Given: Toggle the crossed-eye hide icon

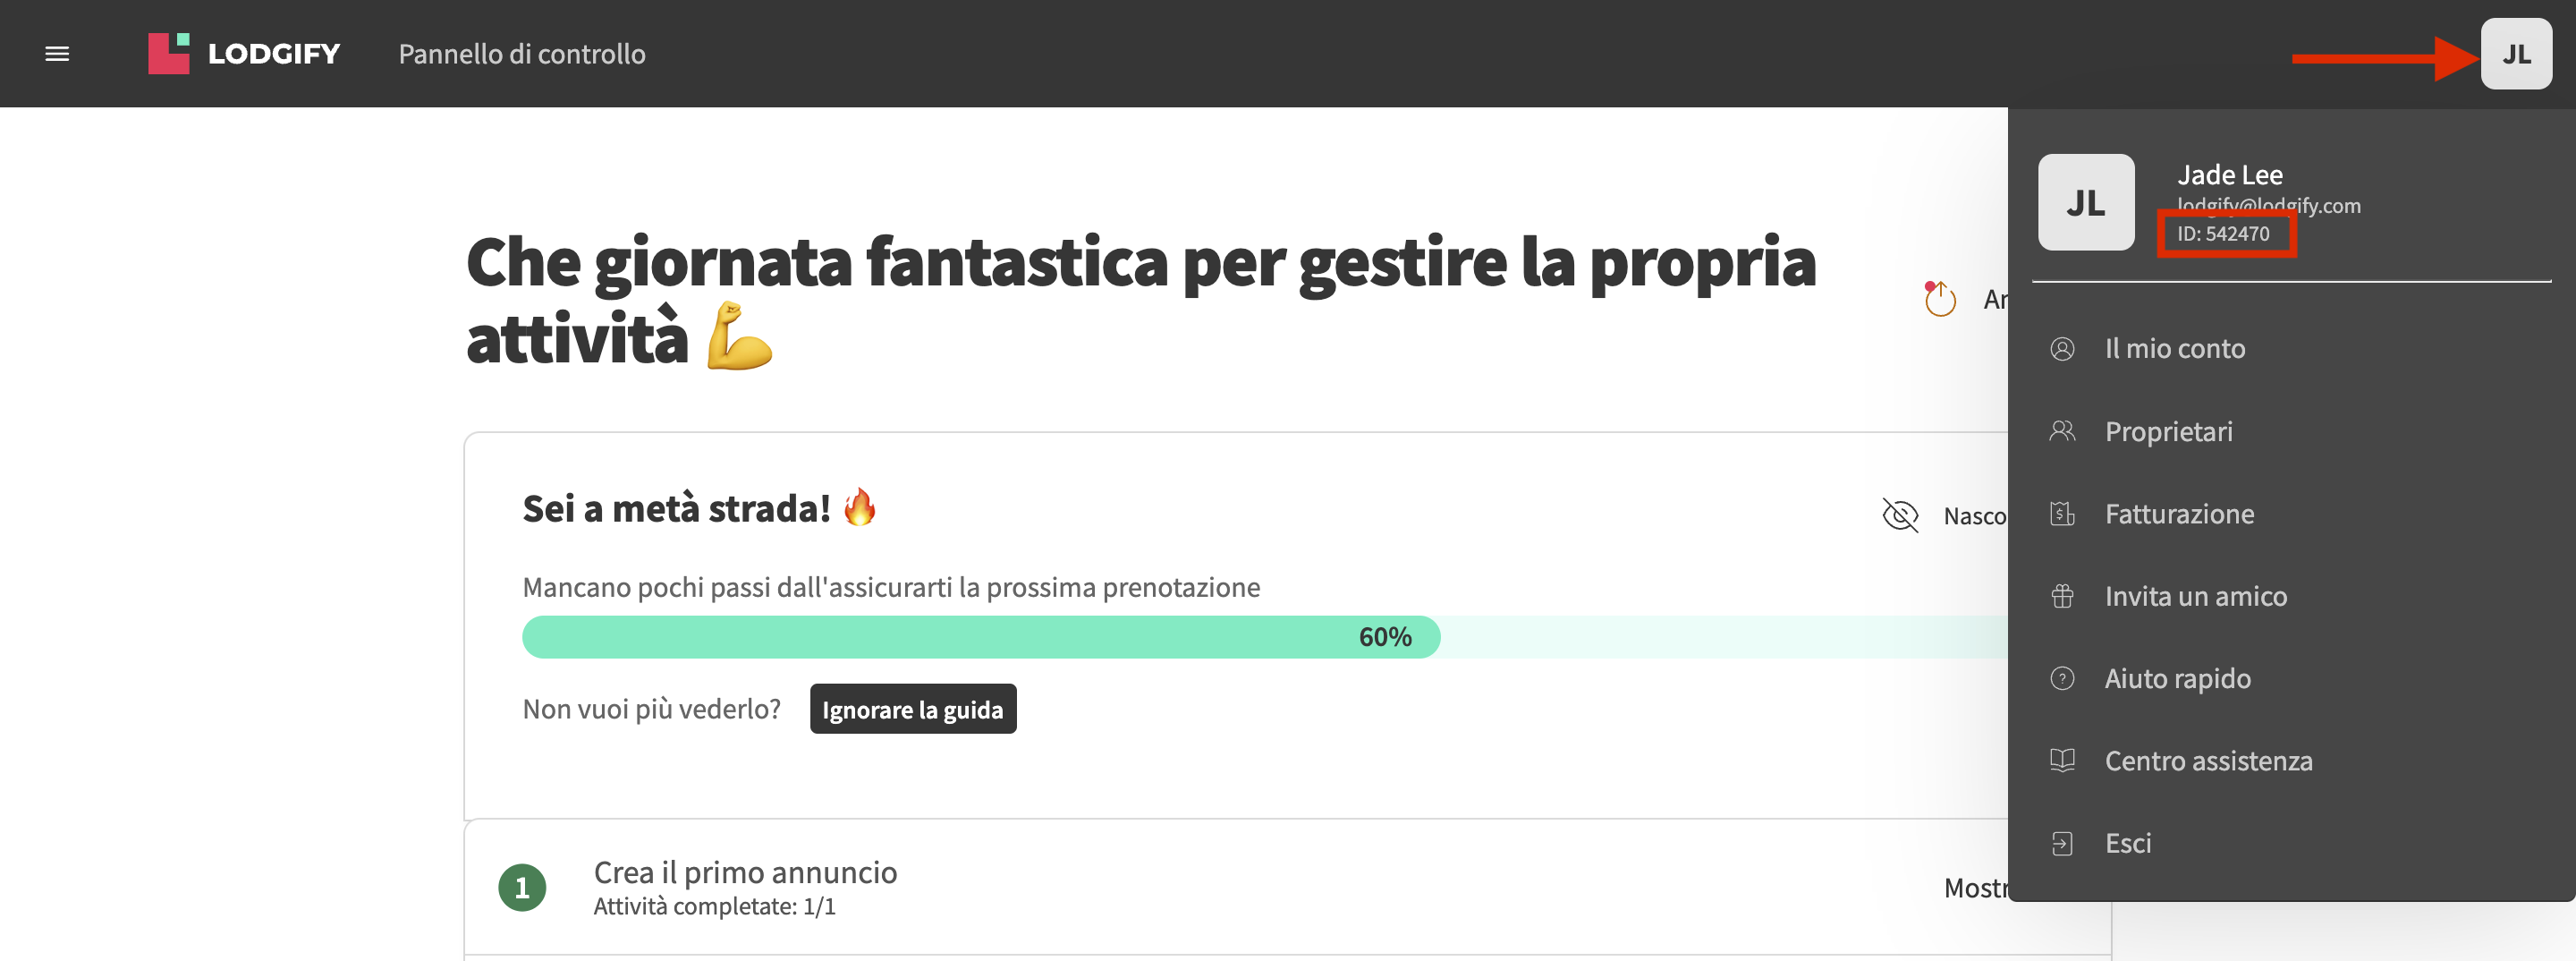Looking at the screenshot, I should pyautogui.click(x=1900, y=516).
